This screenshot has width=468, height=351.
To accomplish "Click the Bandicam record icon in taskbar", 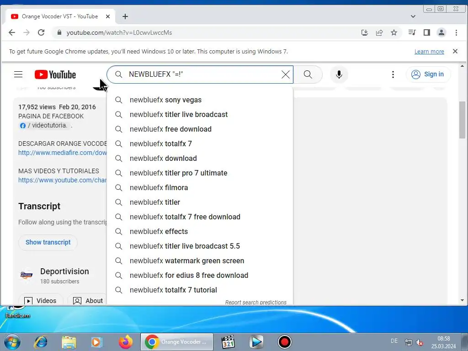I will click(284, 342).
